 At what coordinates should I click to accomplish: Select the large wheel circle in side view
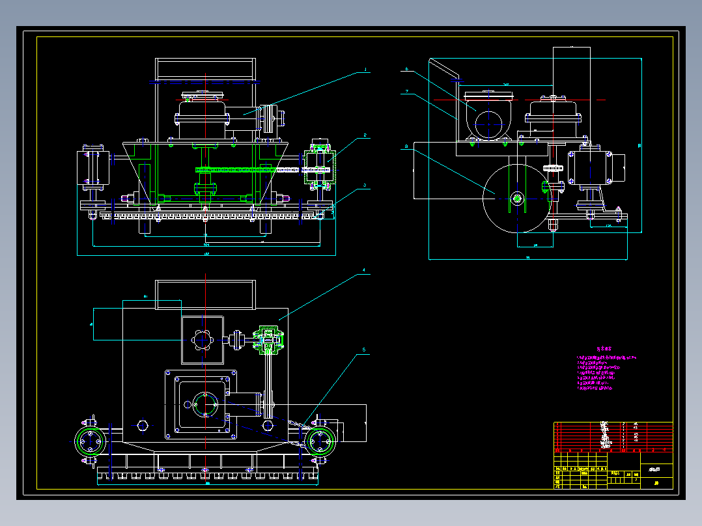[x=517, y=199]
